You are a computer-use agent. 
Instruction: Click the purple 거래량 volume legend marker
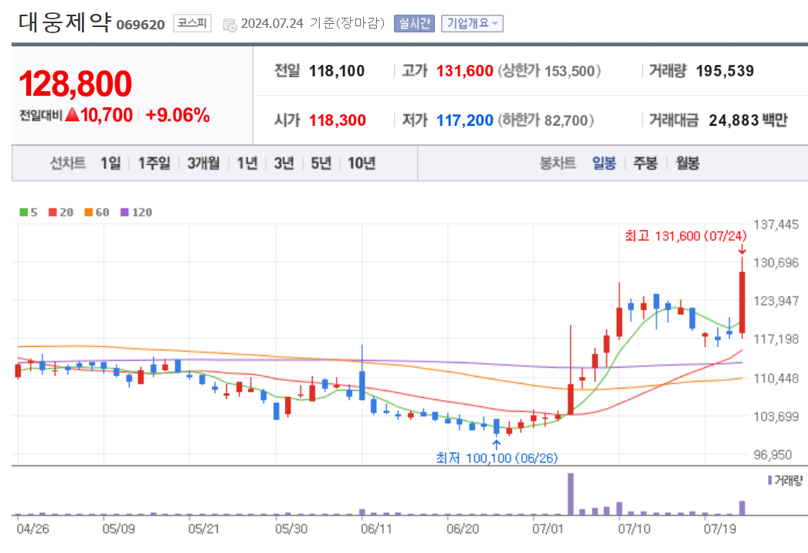[770, 480]
